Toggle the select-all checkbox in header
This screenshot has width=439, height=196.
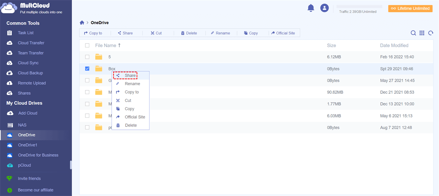(x=87, y=45)
